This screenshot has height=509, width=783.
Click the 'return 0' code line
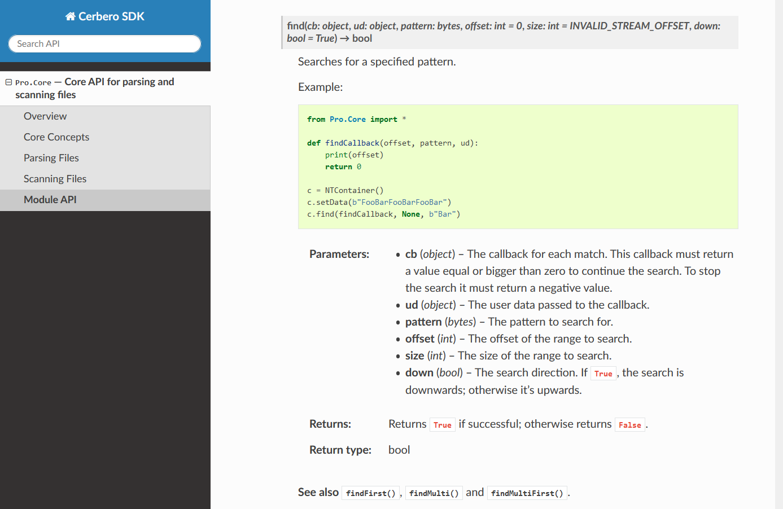[343, 166]
